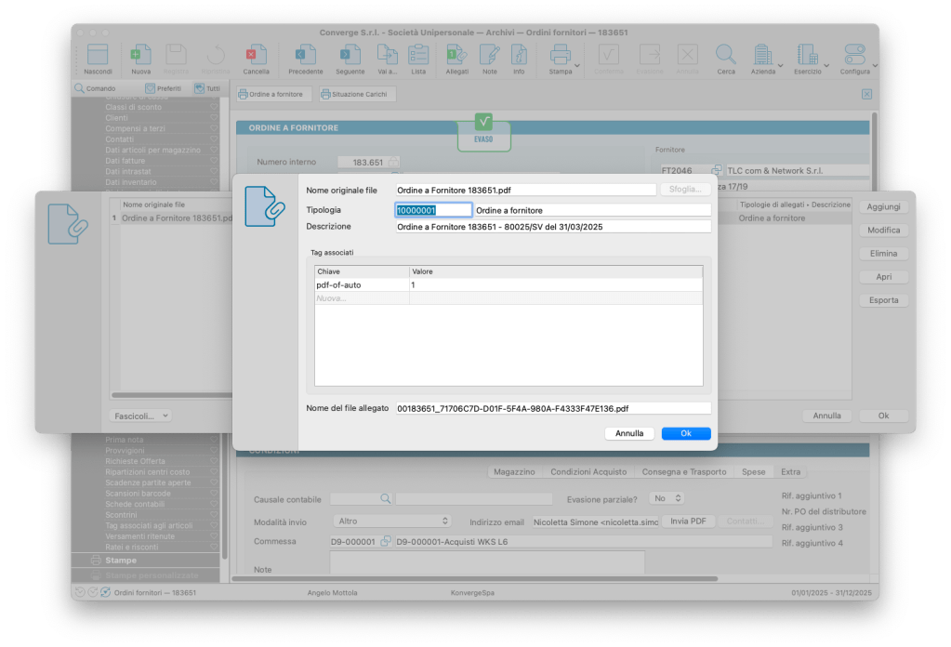Click the Cerca search icon
This screenshot has height=647, width=951.
(725, 56)
